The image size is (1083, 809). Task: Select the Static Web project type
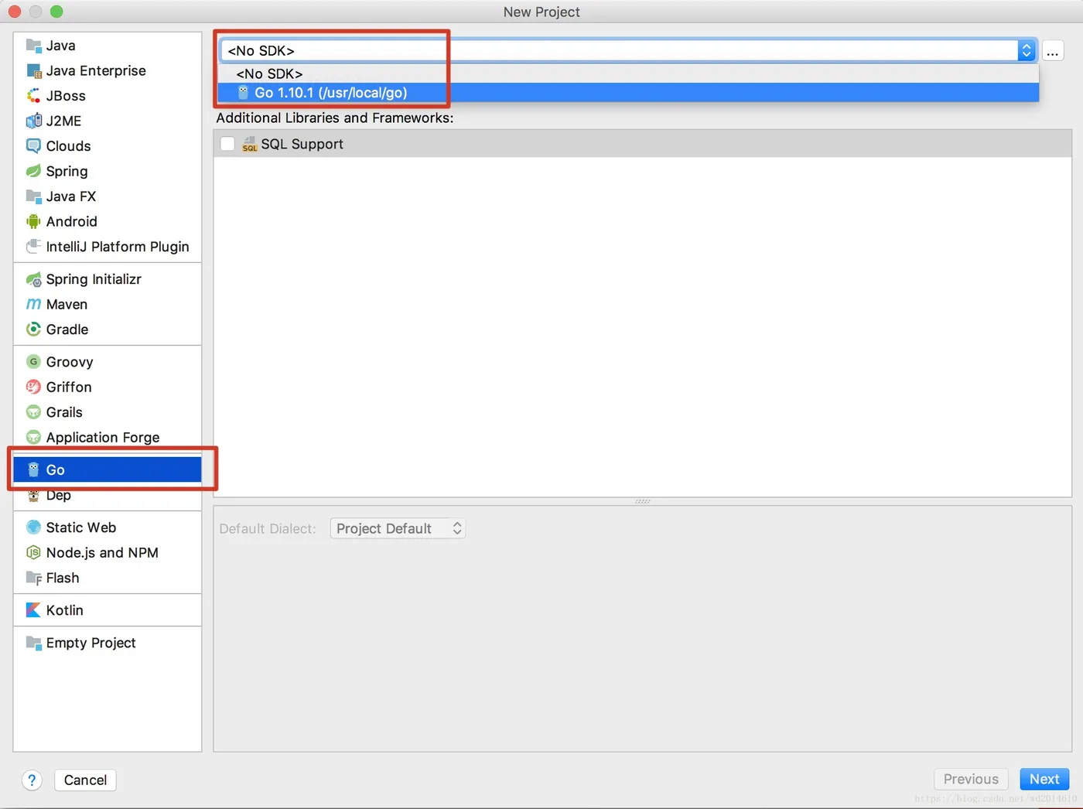108,527
